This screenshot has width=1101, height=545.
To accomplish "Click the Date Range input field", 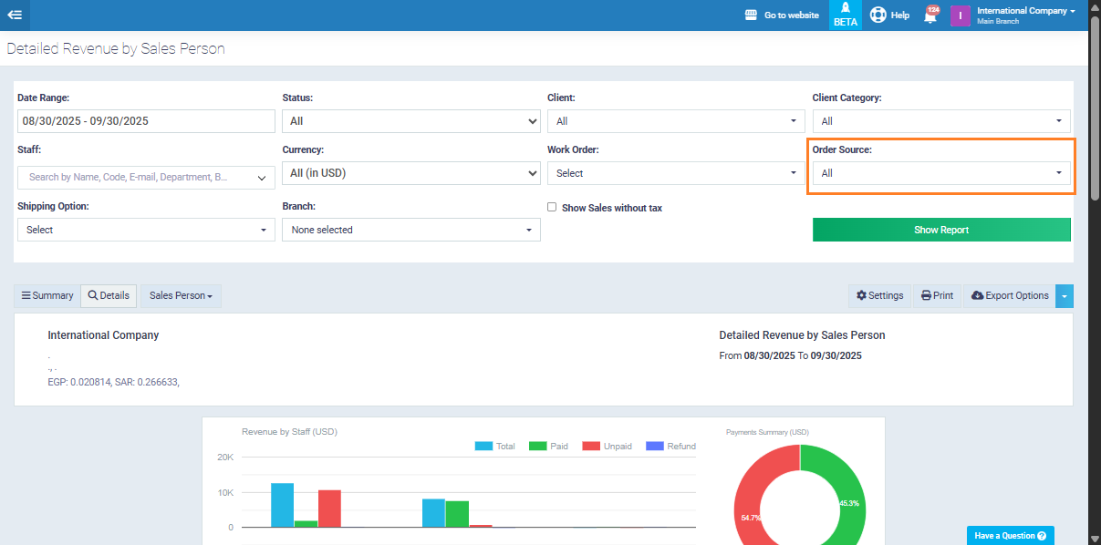I will [146, 121].
